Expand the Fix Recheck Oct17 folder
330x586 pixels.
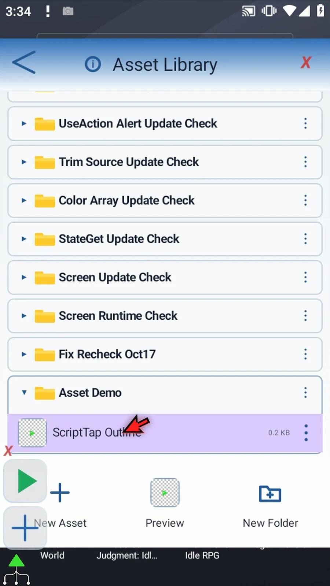click(x=24, y=354)
